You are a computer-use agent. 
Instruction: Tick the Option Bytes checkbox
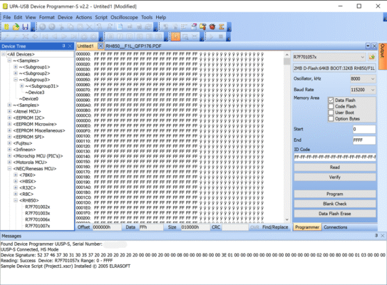pos(331,119)
